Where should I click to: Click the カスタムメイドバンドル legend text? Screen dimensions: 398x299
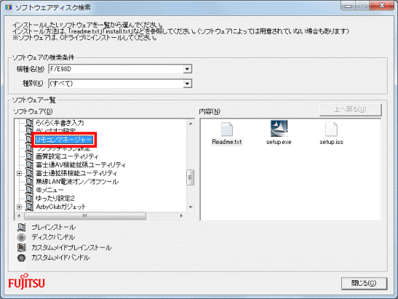point(60,258)
